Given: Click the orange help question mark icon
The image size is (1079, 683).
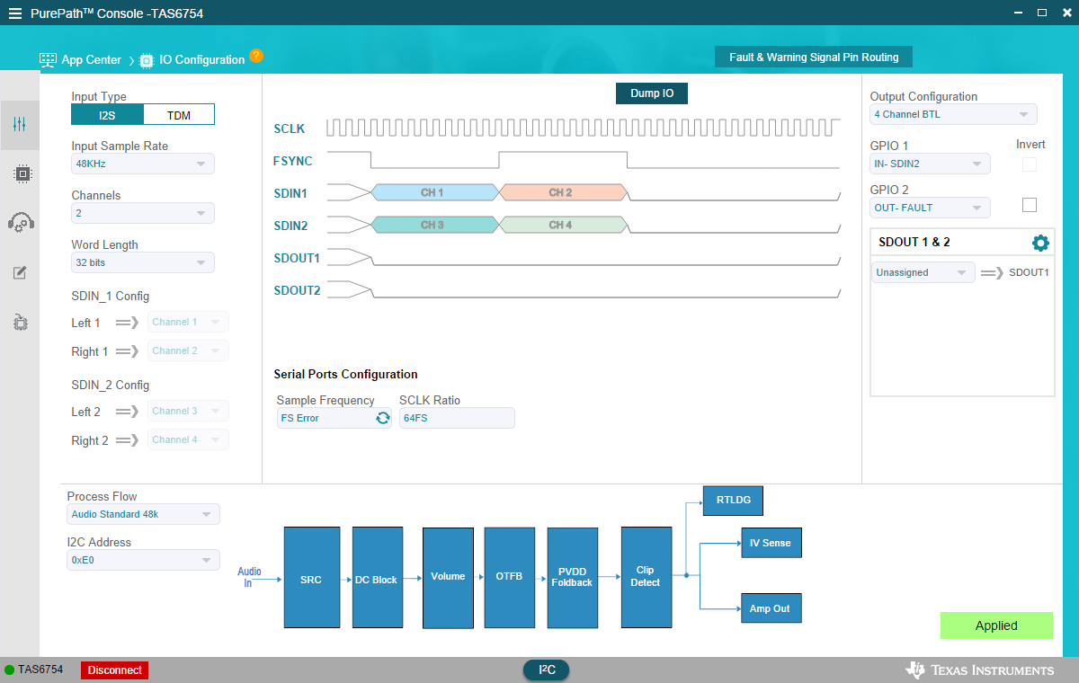Looking at the screenshot, I should [256, 56].
